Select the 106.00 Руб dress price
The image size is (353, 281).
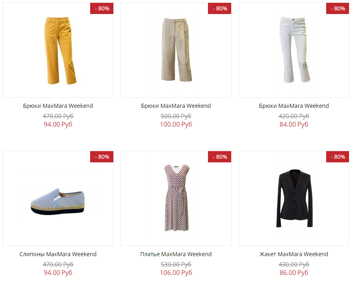(176, 273)
